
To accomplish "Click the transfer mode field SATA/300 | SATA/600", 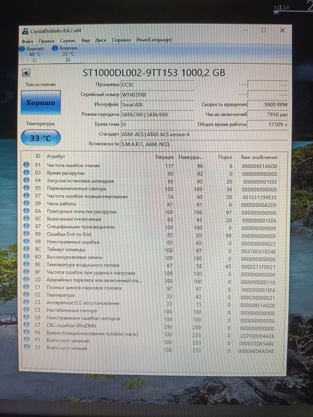I will pos(157,115).
